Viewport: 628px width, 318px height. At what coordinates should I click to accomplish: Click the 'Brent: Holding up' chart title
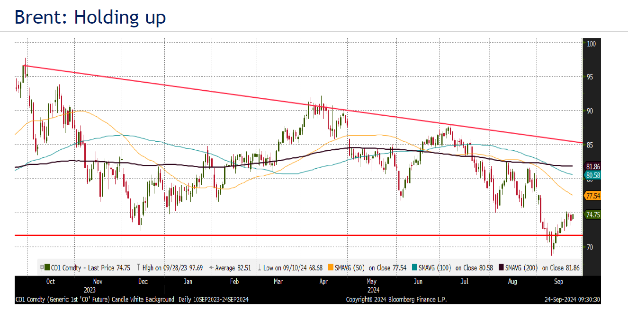coord(90,17)
